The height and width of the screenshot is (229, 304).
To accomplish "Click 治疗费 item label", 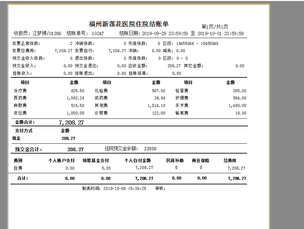I will [20, 91].
